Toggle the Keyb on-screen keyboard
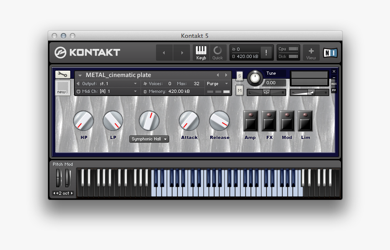This screenshot has height=250, width=390. (201, 53)
